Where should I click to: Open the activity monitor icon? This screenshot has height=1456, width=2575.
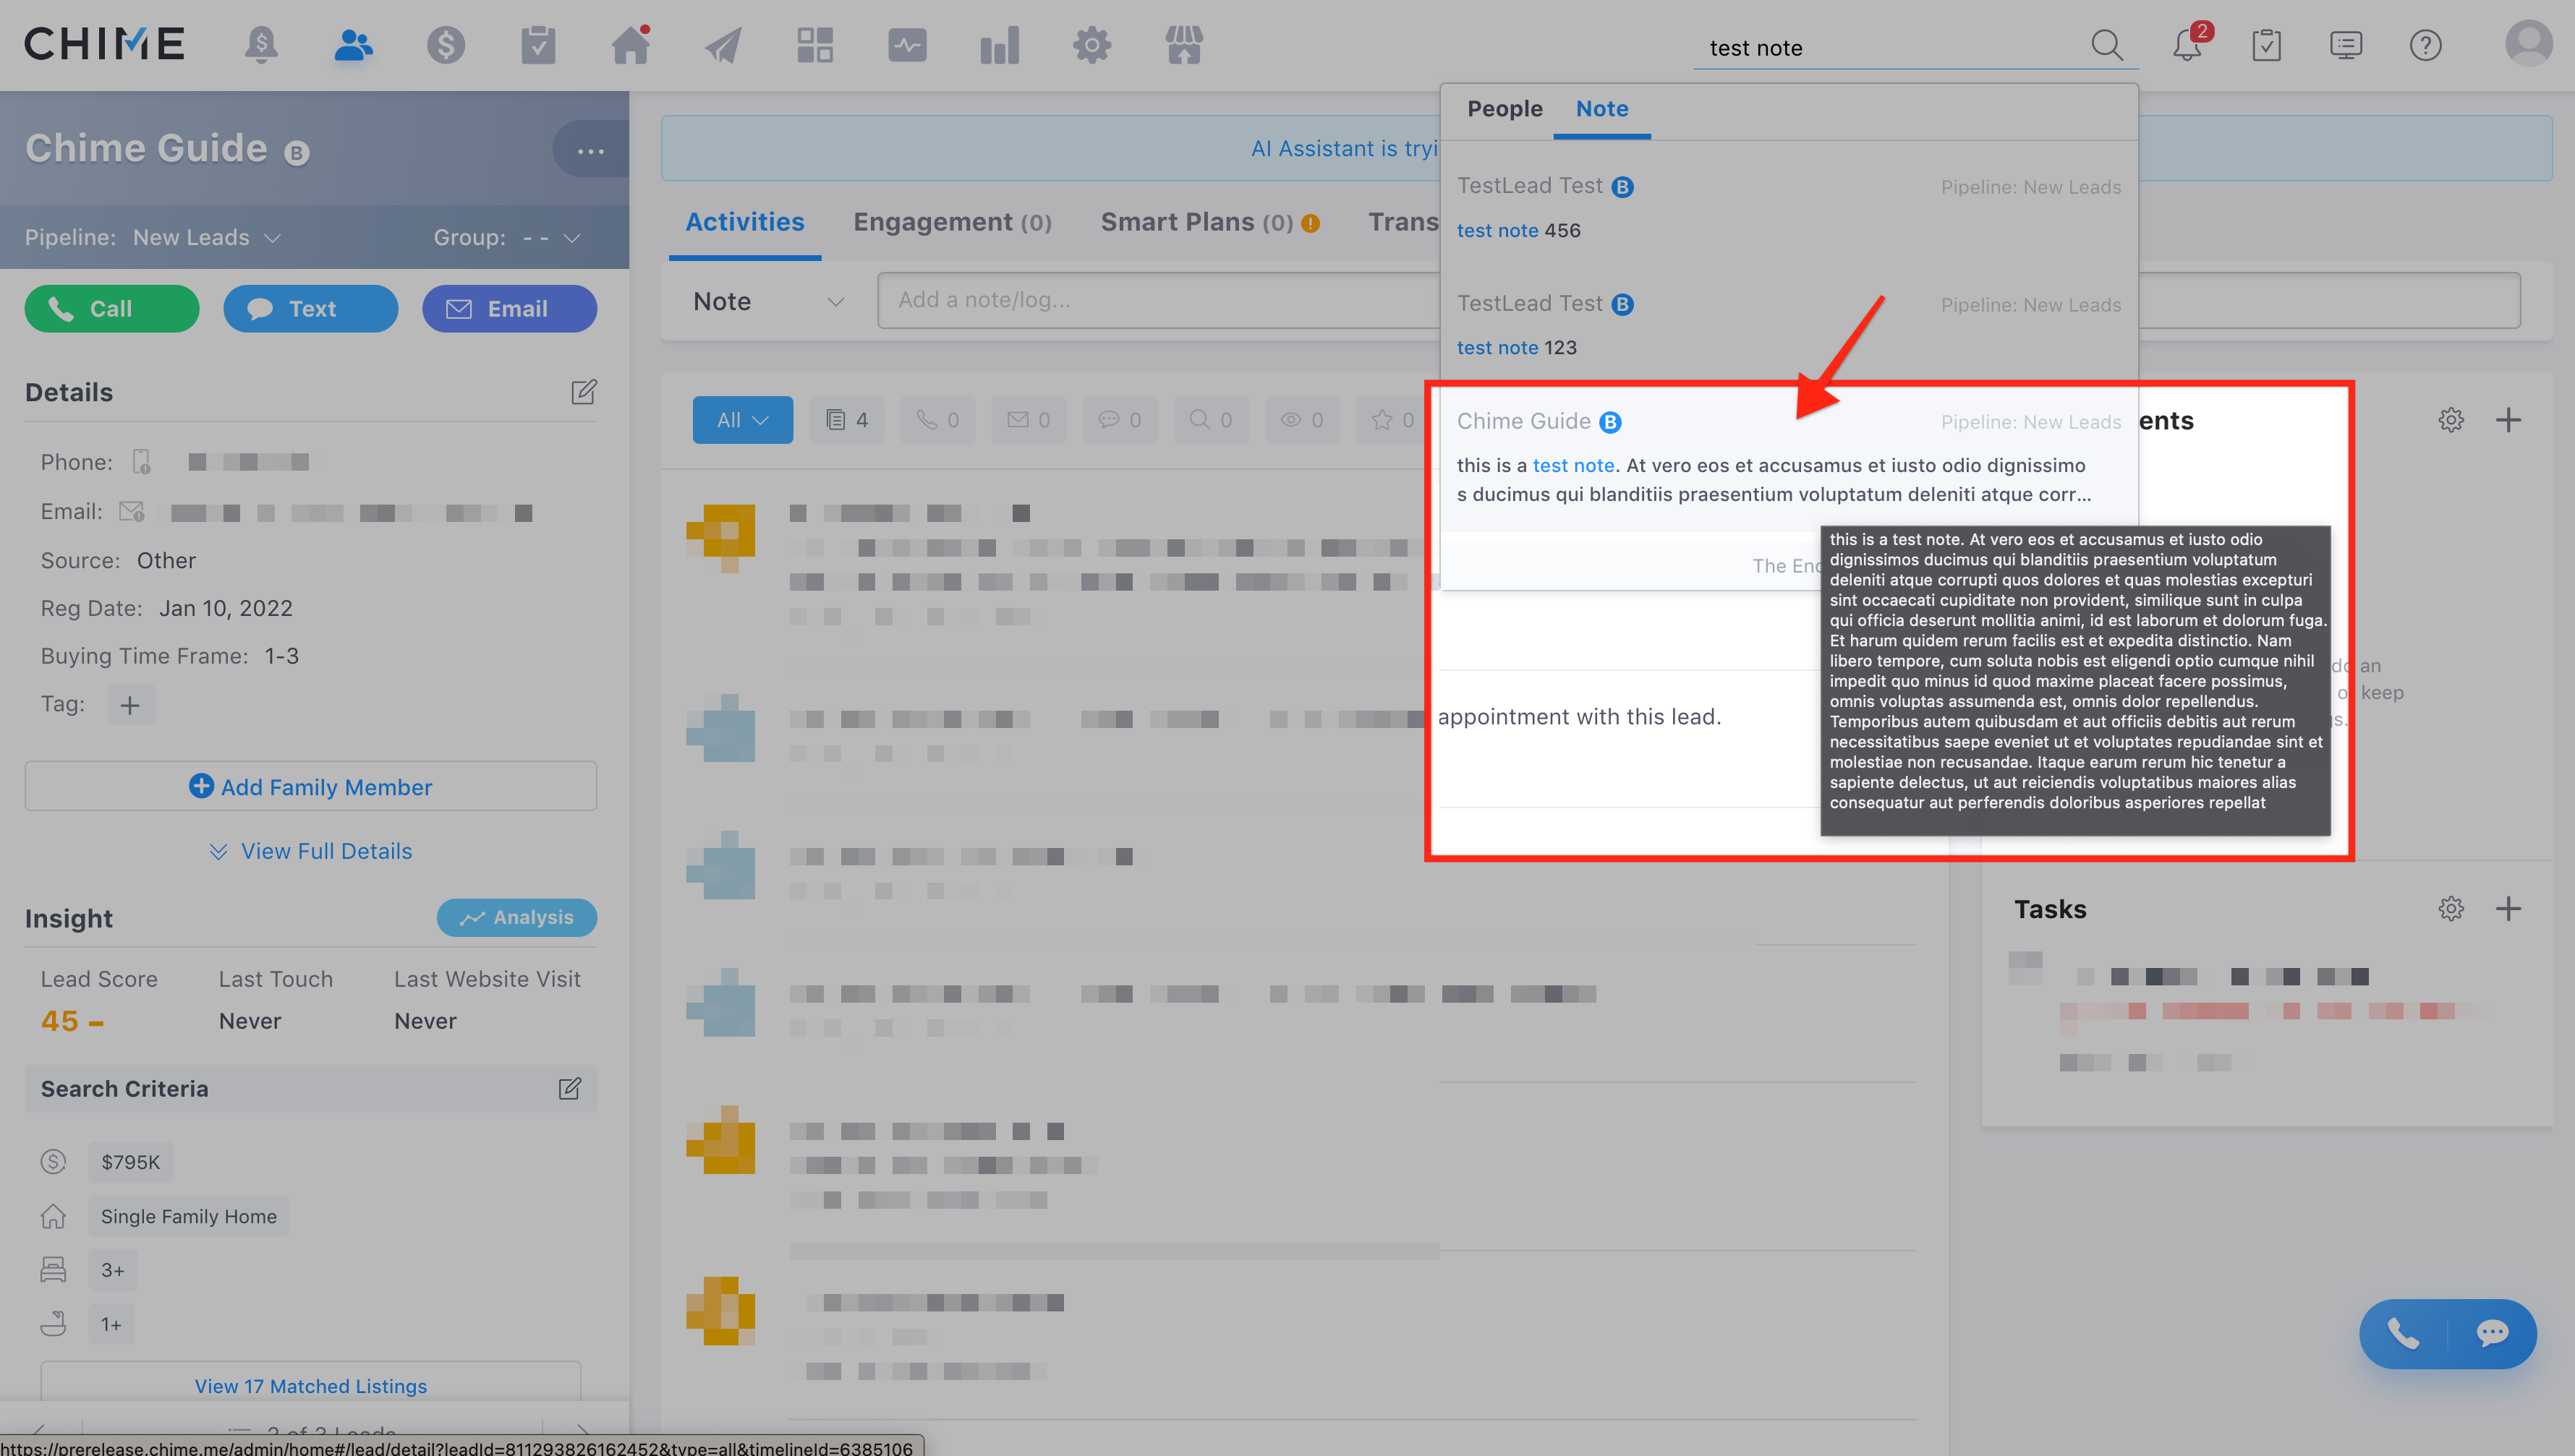(906, 45)
